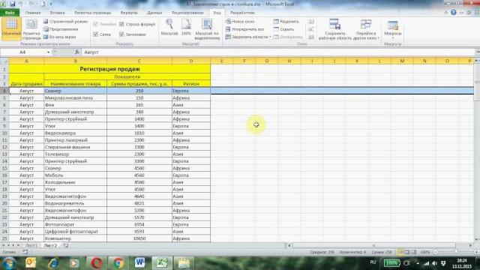480x270 pixels.
Task: Toggle the Линейка ruler checkbox
Action: (95, 24)
